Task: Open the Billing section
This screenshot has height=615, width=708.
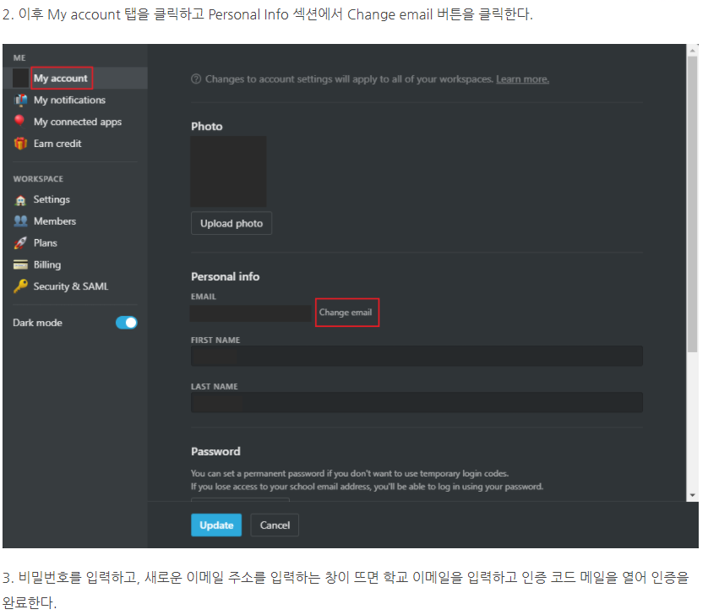Action: [47, 264]
